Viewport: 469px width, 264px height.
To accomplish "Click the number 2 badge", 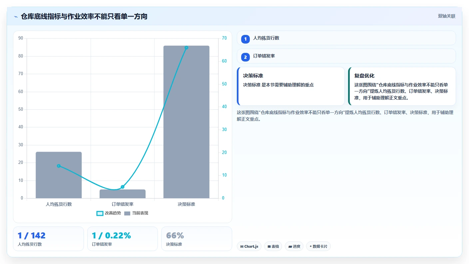I will [245, 57].
